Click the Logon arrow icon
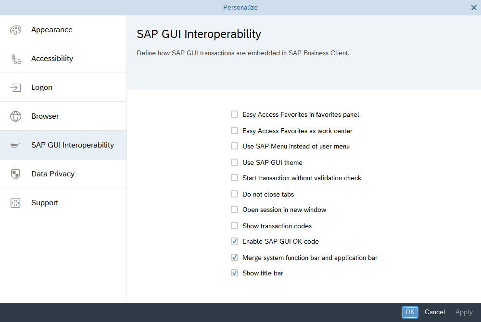 click(15, 87)
